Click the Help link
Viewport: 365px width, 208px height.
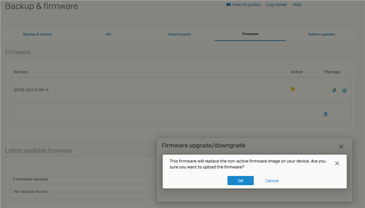[x=297, y=5]
